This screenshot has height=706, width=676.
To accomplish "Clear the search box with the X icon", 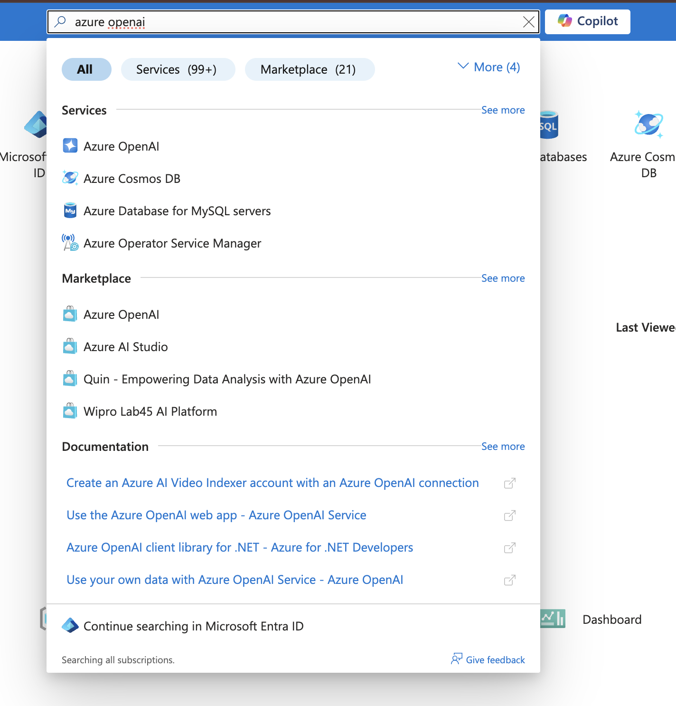I will pyautogui.click(x=528, y=22).
